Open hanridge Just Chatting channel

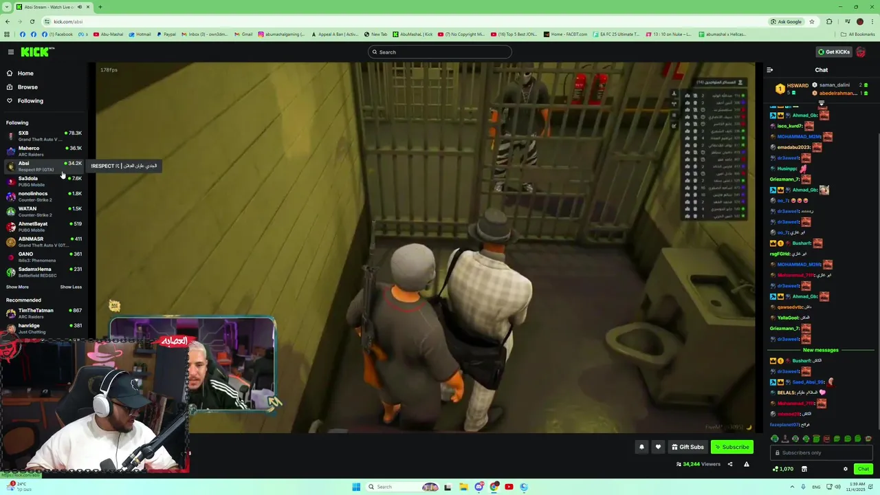click(44, 329)
